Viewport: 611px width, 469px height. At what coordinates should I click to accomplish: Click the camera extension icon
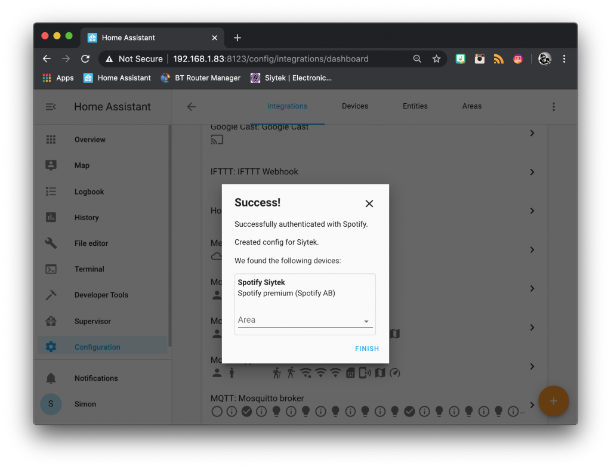479,59
